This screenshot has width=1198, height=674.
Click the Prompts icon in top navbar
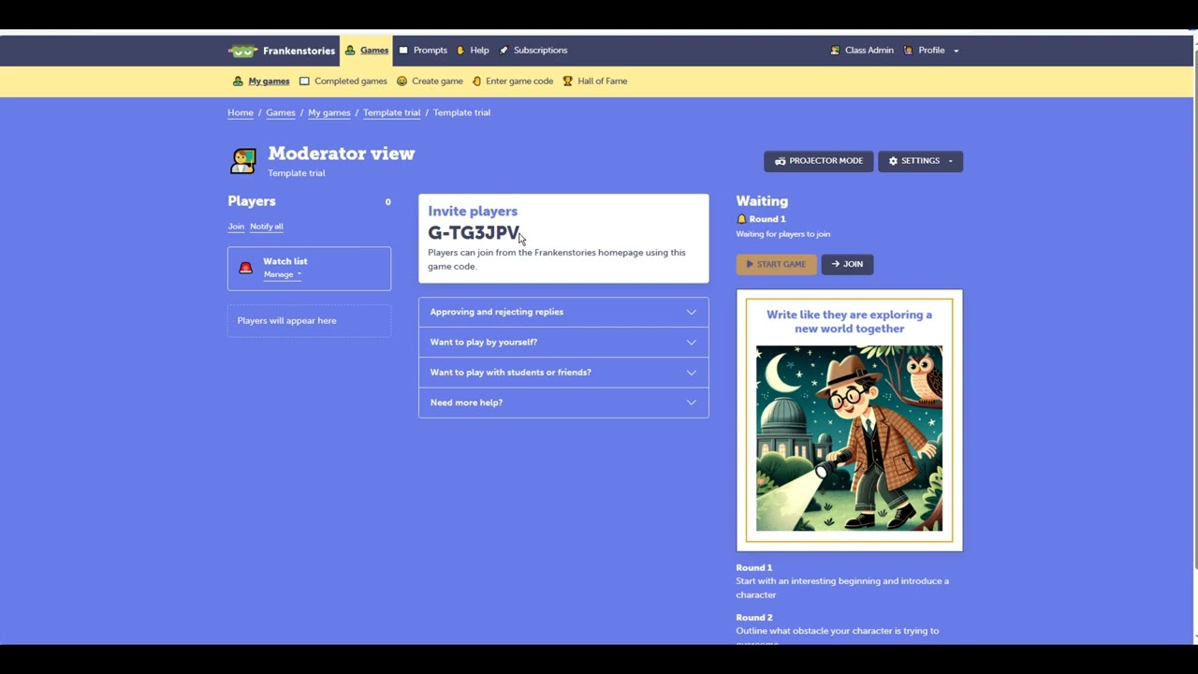[x=403, y=51]
